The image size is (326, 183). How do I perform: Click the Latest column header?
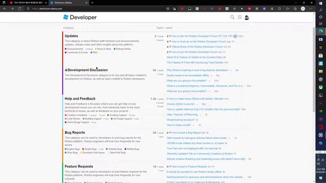169,28
